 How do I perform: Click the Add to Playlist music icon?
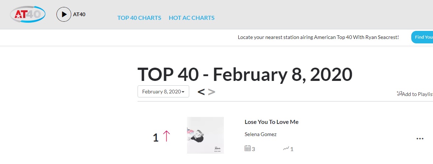tap(399, 94)
